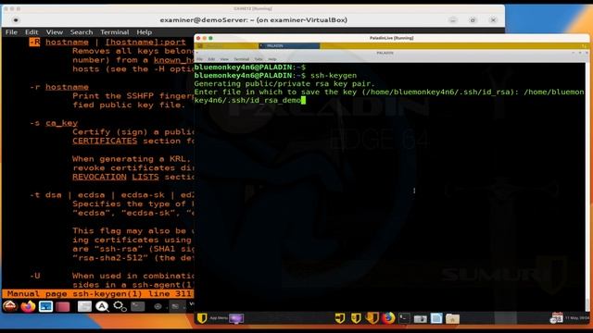Screen dimensions: 593x333
Task: Click the underlined ca_key after -s option
Action: pyautogui.click(x=62, y=123)
